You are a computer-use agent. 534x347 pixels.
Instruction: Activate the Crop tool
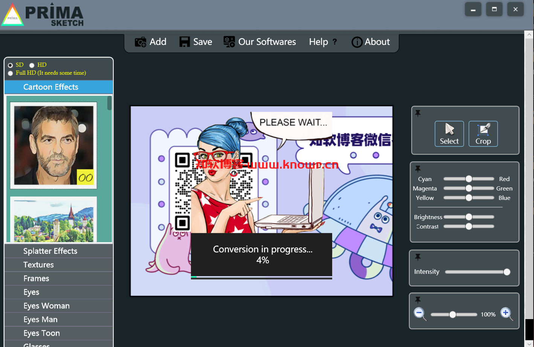click(483, 134)
